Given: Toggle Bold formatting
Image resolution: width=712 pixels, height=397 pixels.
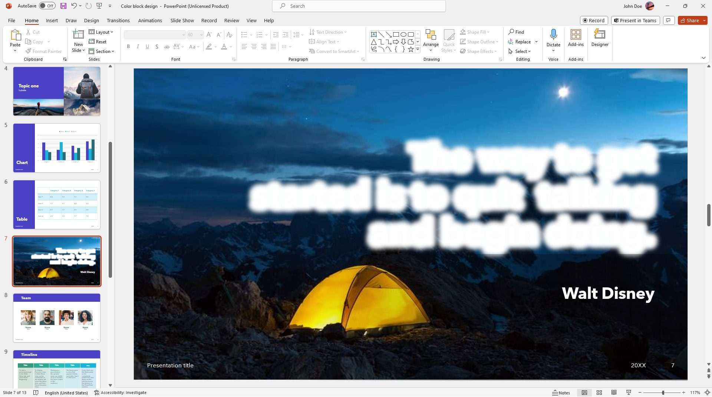Looking at the screenshot, I should 128,47.
